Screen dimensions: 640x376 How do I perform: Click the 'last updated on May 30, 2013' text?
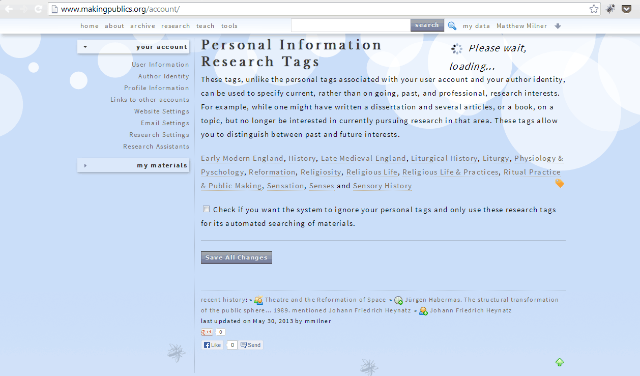(x=247, y=321)
